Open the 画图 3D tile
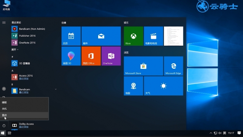This screenshot has width=243, height=137. click(71, 56)
